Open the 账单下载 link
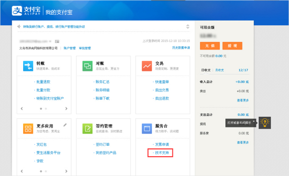This screenshot has height=176, width=289. point(103,98)
